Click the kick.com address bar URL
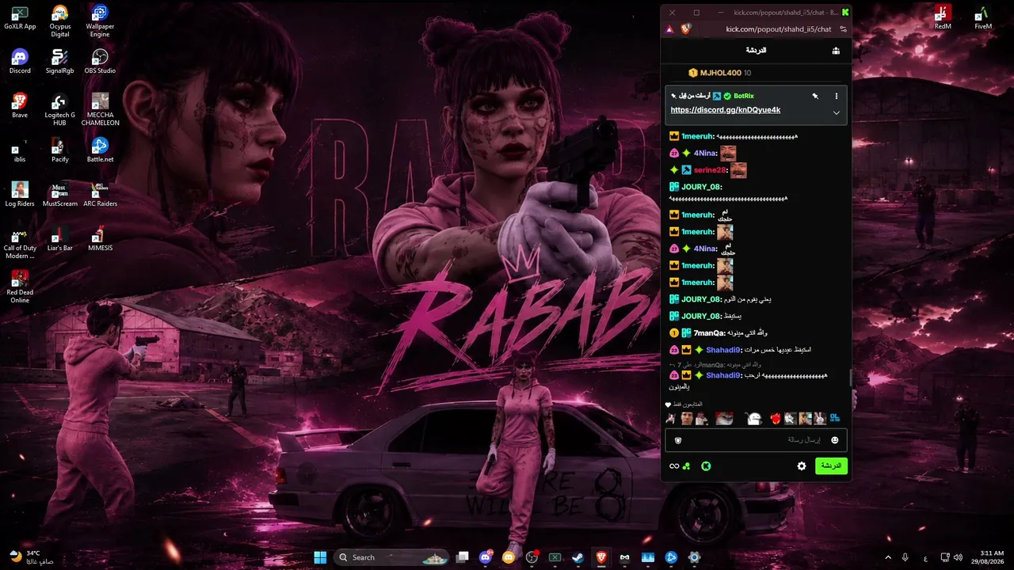This screenshot has height=570, width=1014. click(779, 29)
